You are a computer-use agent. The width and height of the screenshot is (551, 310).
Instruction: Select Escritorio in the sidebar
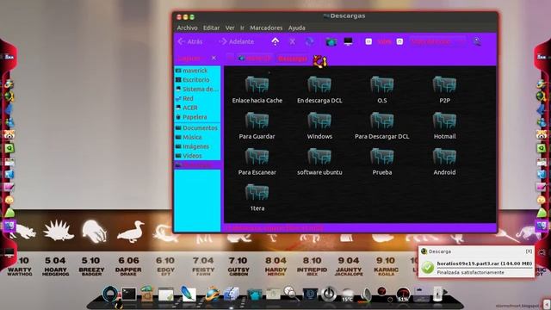(197, 80)
